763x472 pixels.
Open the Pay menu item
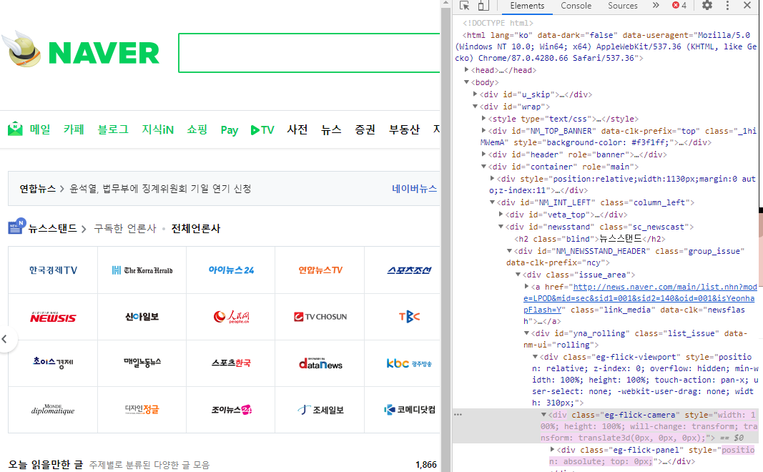coord(230,130)
